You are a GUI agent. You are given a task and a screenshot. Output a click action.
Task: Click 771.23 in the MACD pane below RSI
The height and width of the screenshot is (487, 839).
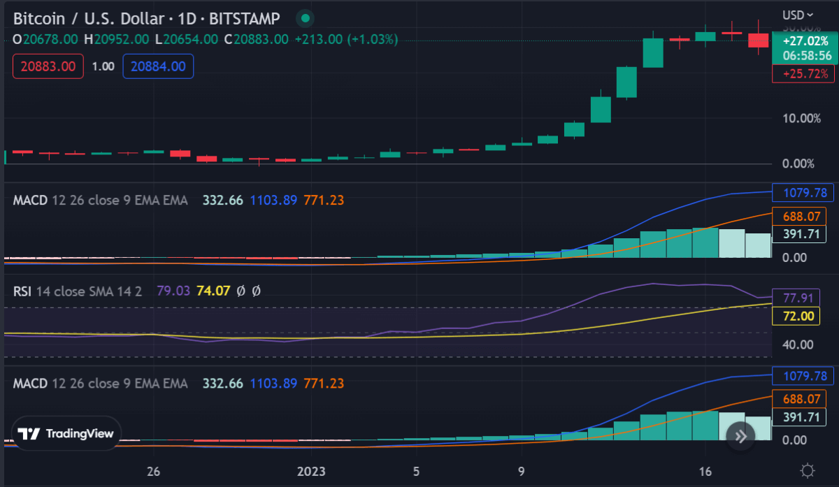[x=324, y=384]
